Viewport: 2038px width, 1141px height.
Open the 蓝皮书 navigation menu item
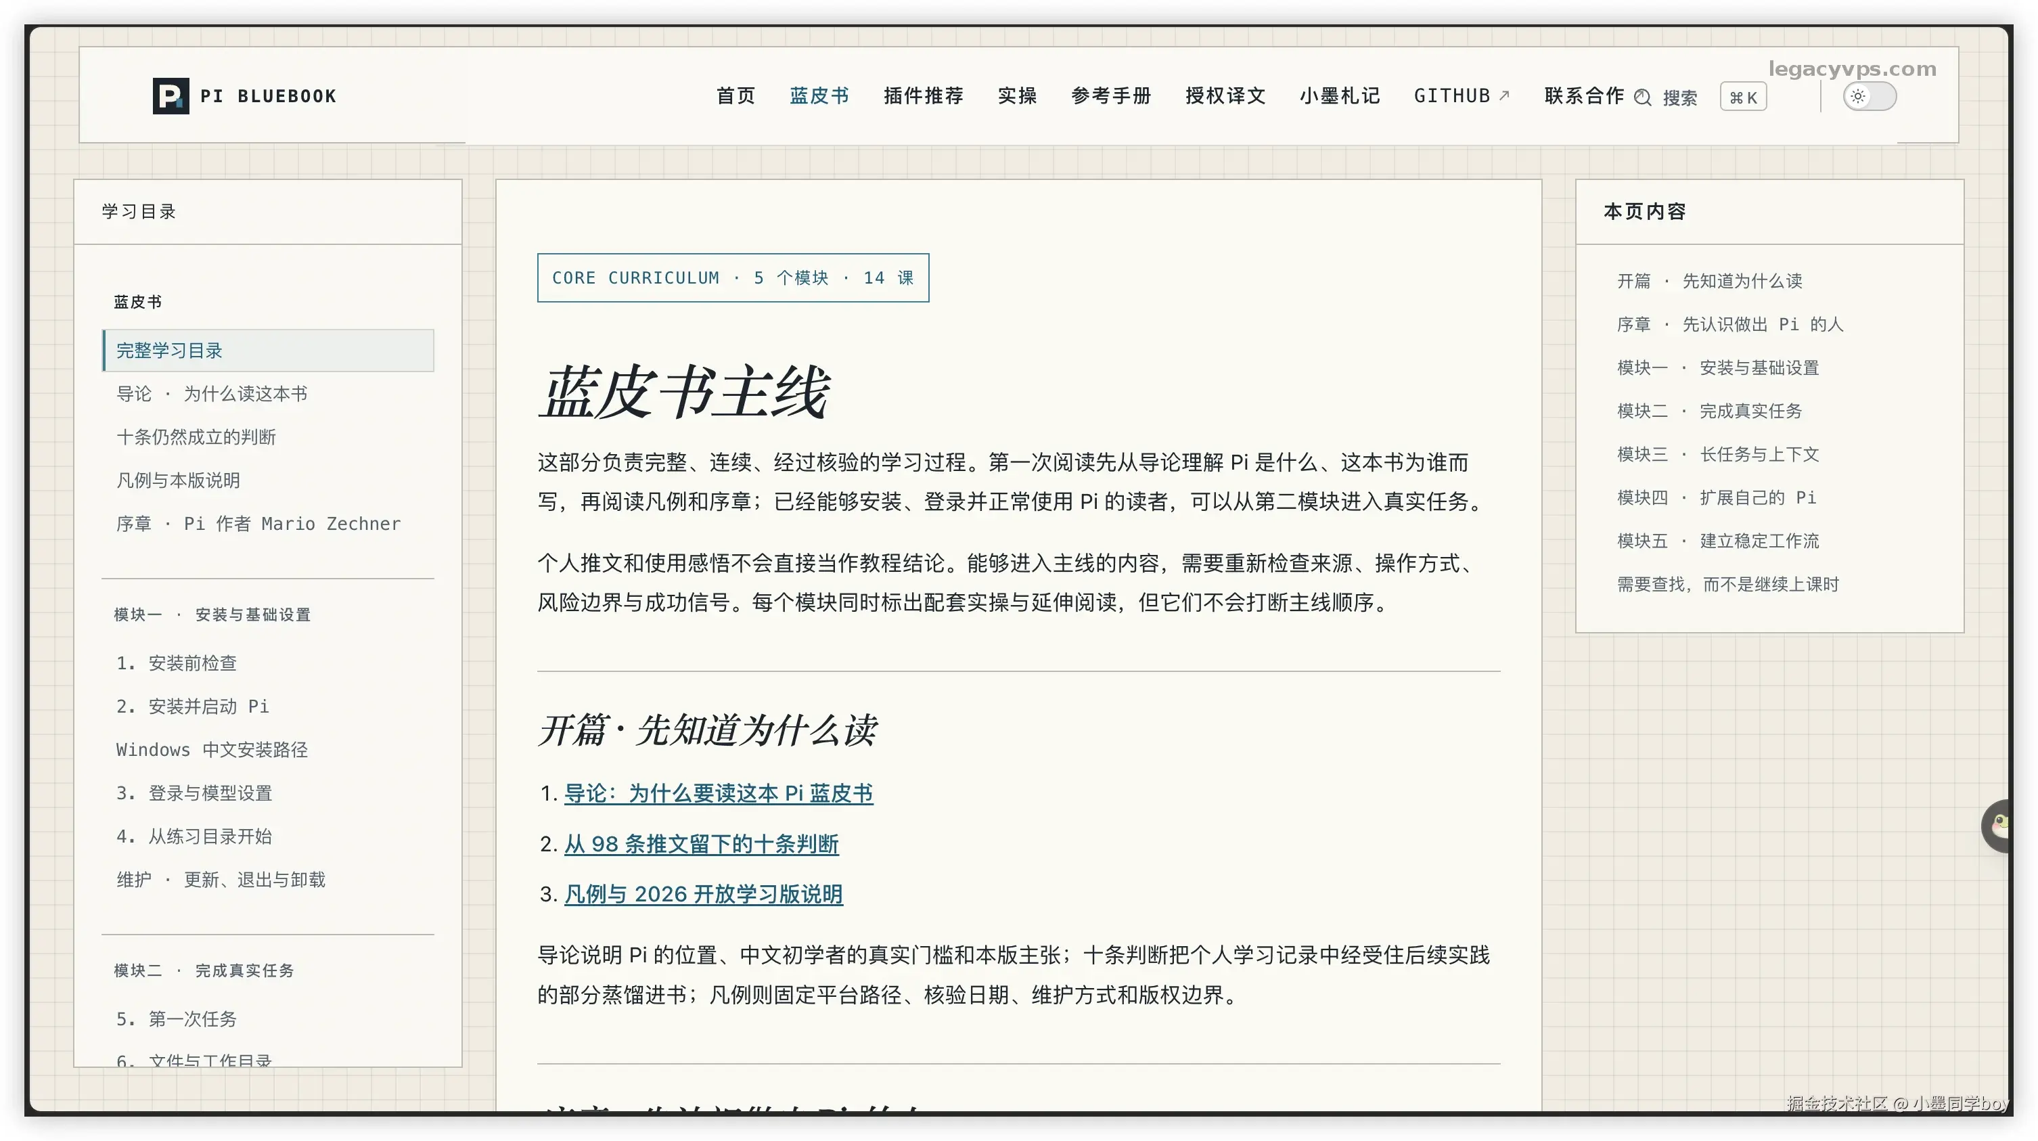(819, 95)
